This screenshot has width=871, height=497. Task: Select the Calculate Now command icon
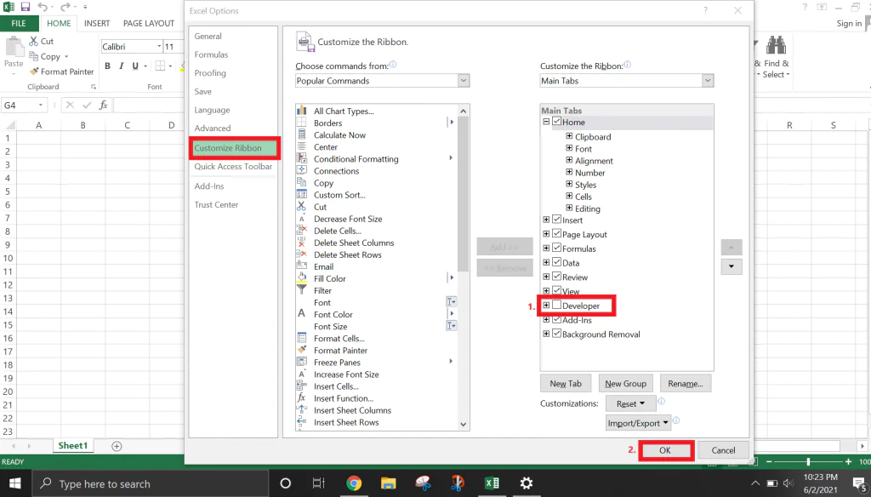pyautogui.click(x=302, y=134)
